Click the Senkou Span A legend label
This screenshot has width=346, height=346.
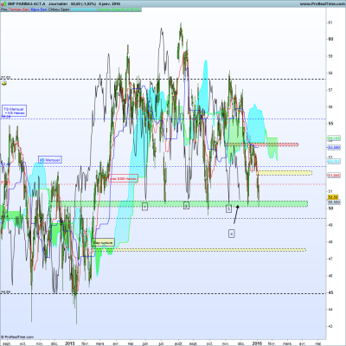pos(84,10)
